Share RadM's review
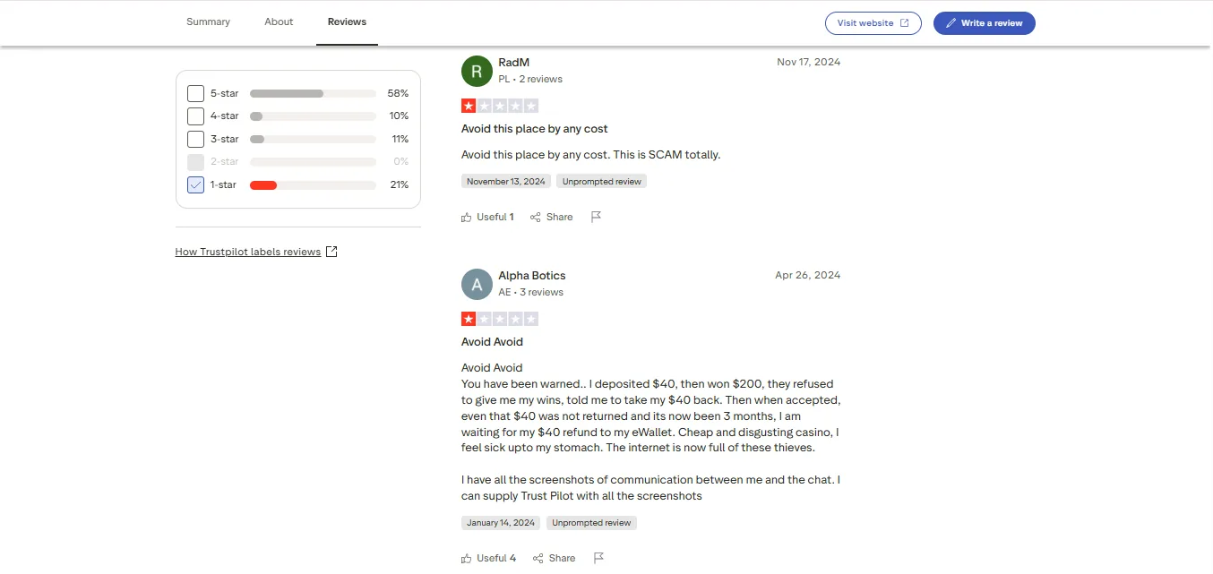 pyautogui.click(x=551, y=217)
